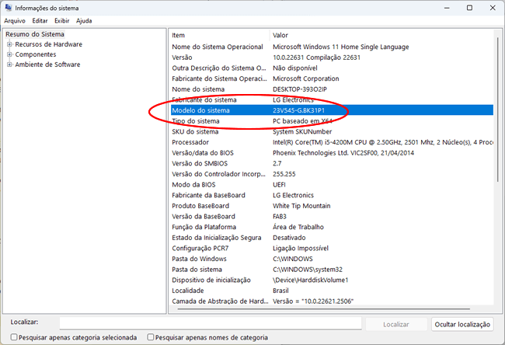Click the Informações do sistema title bar icon
The width and height of the screenshot is (505, 345).
(x=9, y=8)
